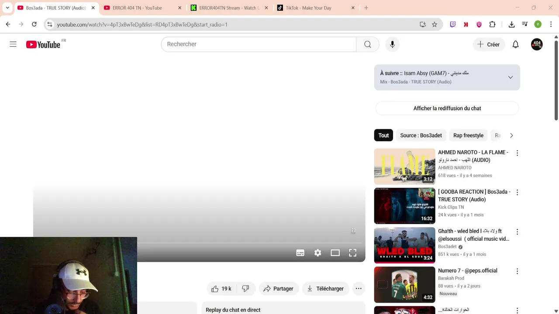
Task: Show next filter chips with right chevron
Action: [511, 136]
